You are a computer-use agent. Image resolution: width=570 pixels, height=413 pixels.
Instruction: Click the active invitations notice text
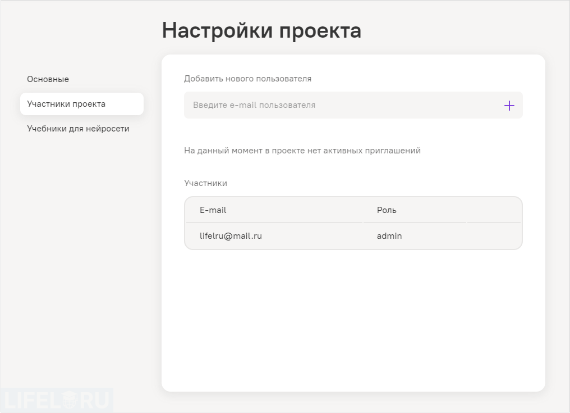point(302,151)
